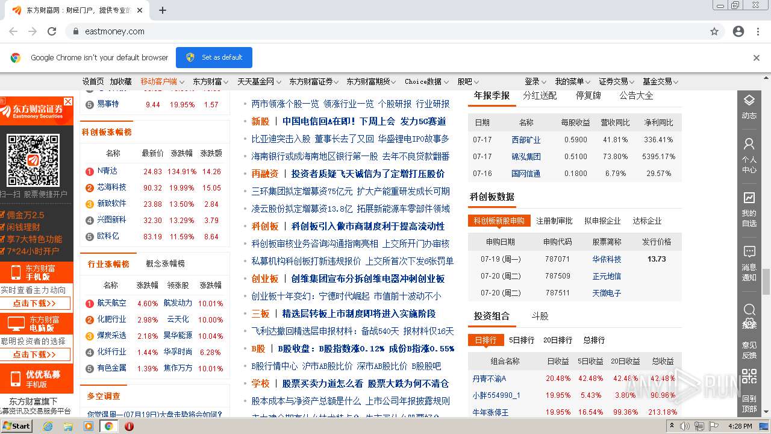Click the search magnifier icon in sidebar
The width and height of the screenshot is (771, 434).
[749, 310]
